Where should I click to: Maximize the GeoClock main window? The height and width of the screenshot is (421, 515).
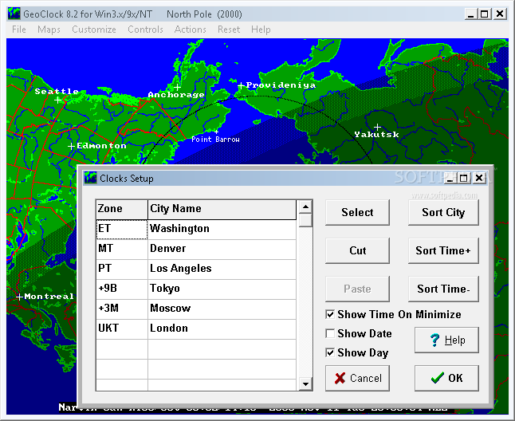(485, 14)
